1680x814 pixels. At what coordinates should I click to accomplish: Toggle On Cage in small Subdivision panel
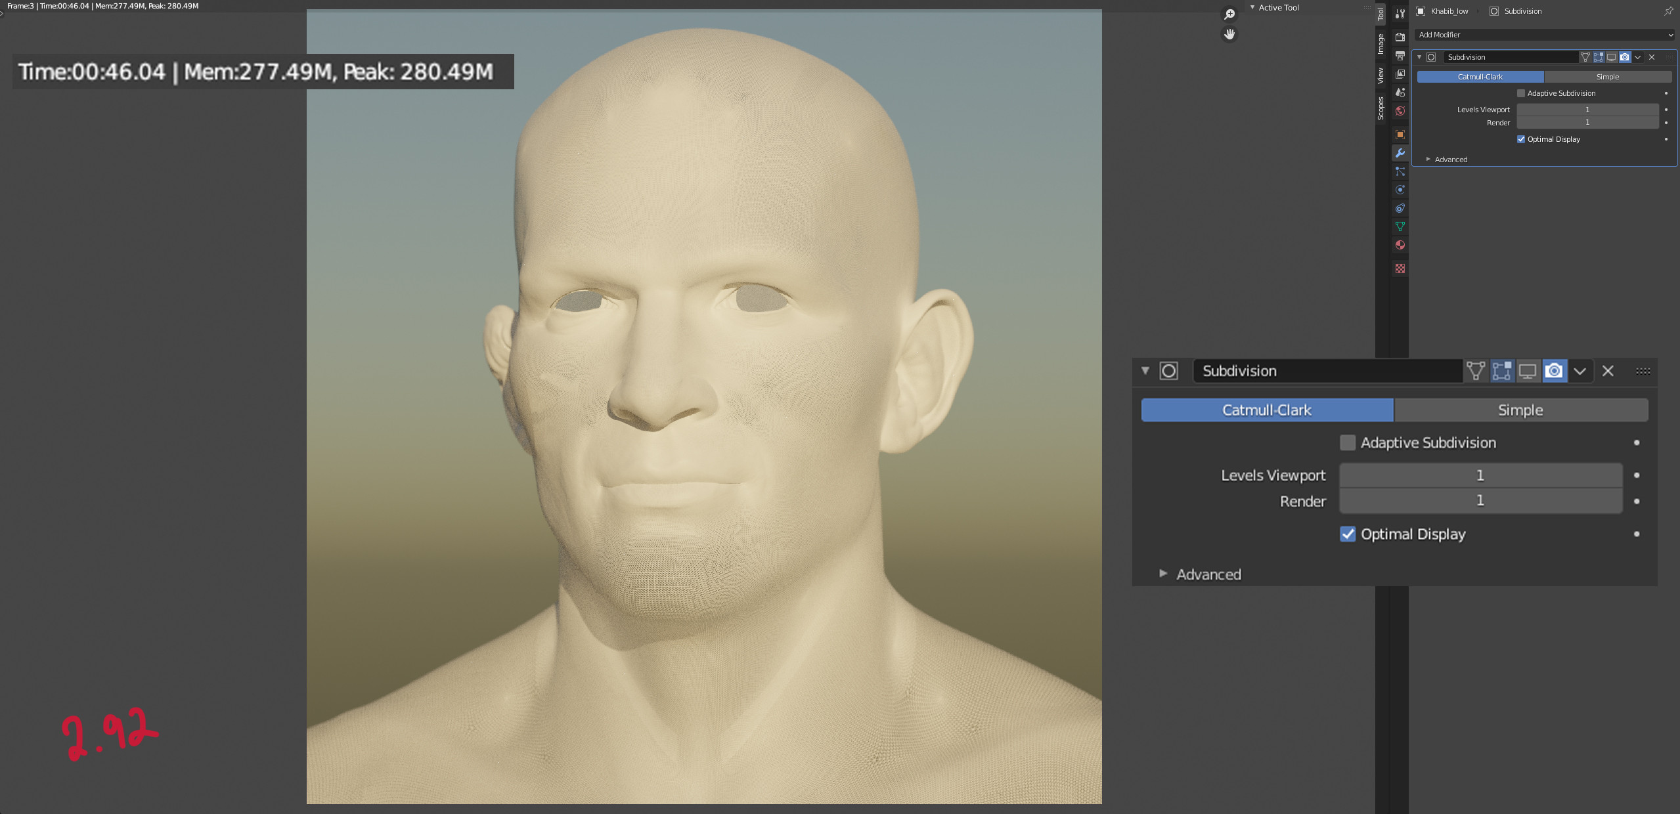1585,57
